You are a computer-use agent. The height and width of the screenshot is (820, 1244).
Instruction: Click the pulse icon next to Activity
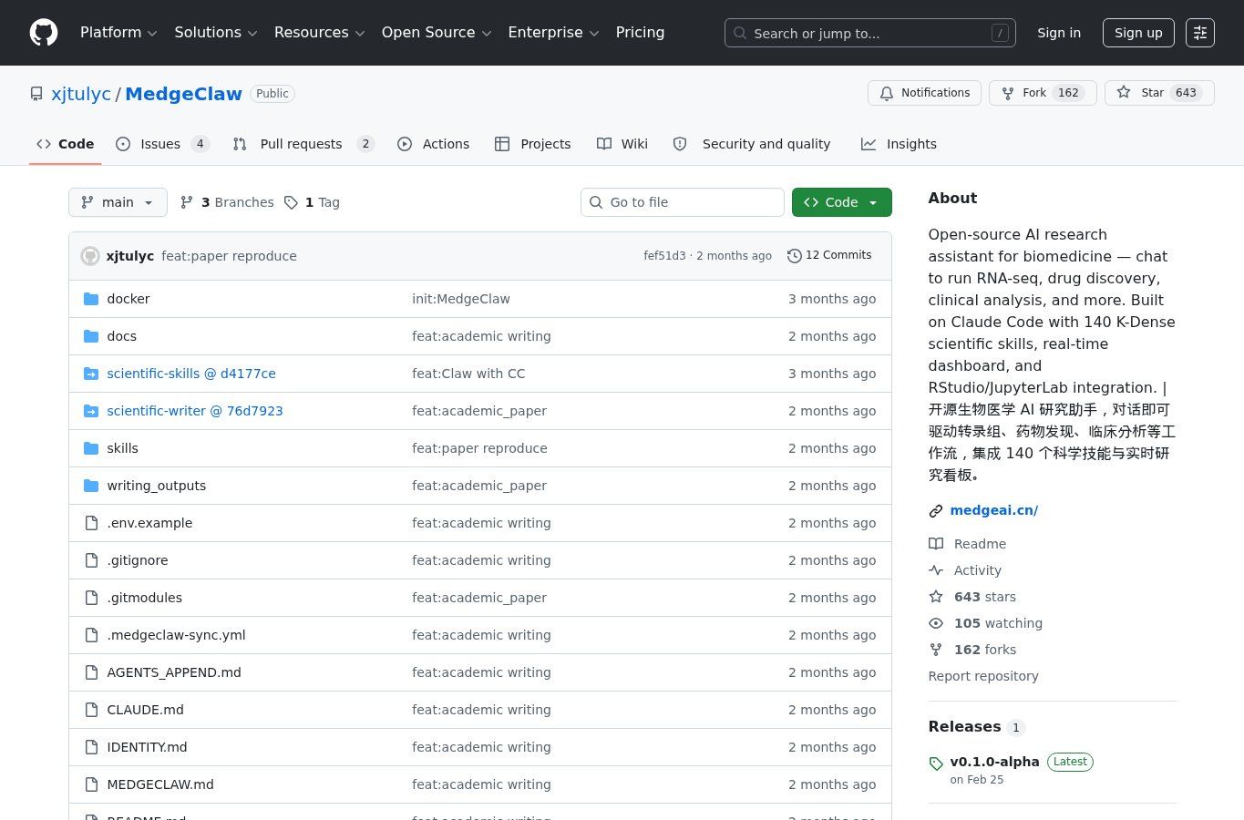click(x=936, y=570)
